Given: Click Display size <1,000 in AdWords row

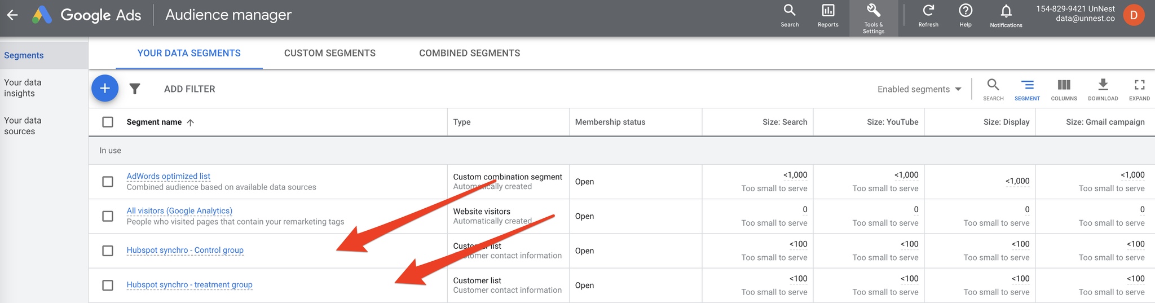Looking at the screenshot, I should (1017, 181).
